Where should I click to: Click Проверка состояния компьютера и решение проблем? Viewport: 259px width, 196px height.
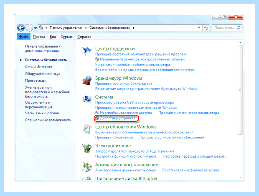140,54
